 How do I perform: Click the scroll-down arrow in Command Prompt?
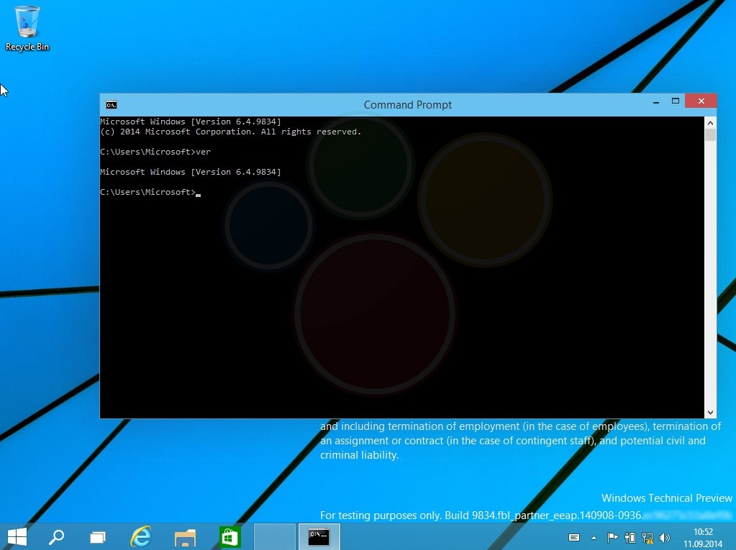pyautogui.click(x=711, y=411)
